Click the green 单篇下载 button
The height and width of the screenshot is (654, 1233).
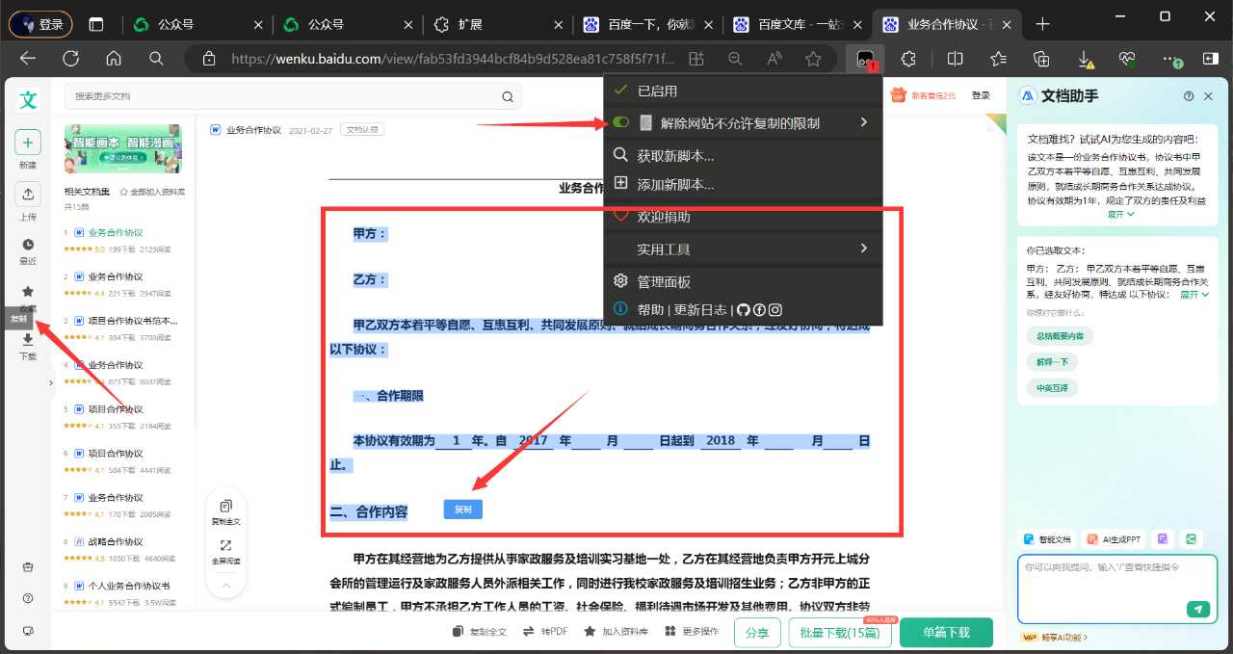946,633
